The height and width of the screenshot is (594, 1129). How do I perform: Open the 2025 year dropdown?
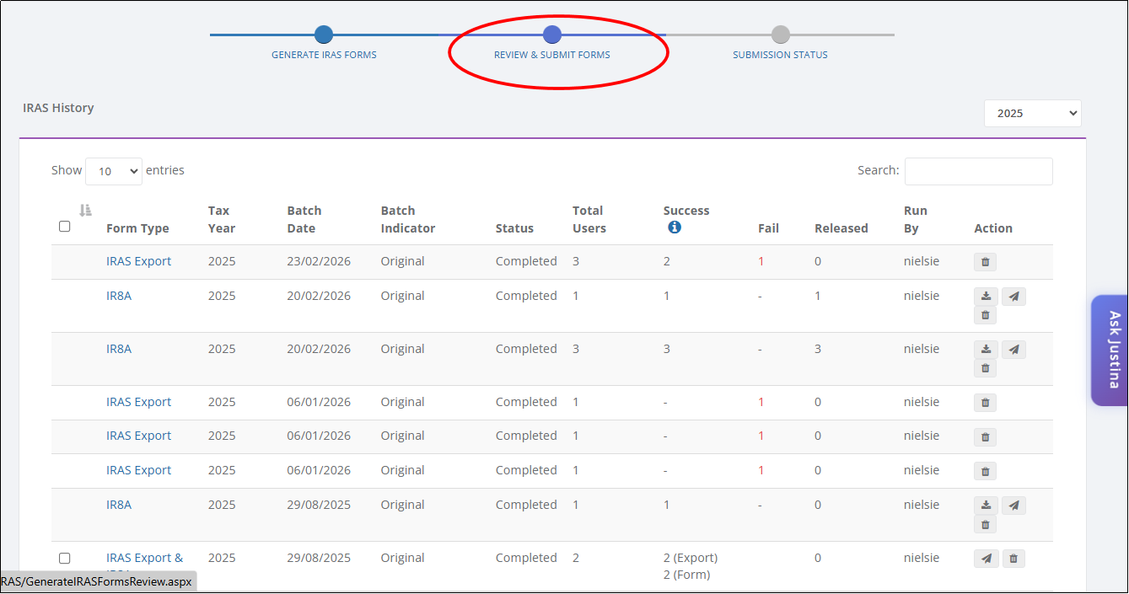1033,113
